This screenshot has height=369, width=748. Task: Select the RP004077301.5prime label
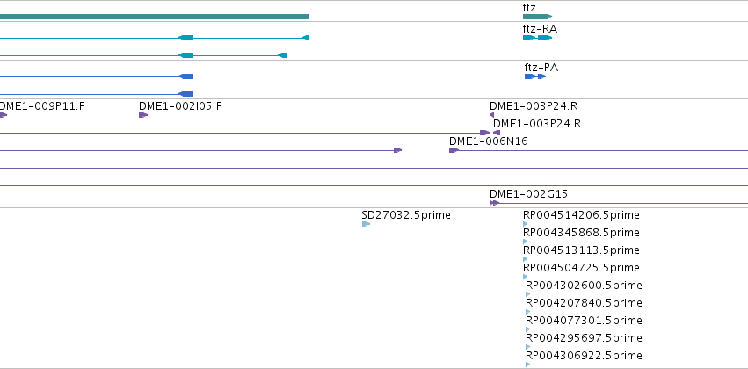pos(584,321)
